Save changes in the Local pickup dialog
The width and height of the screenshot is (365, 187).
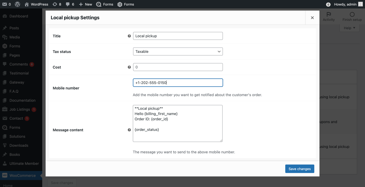point(300,169)
